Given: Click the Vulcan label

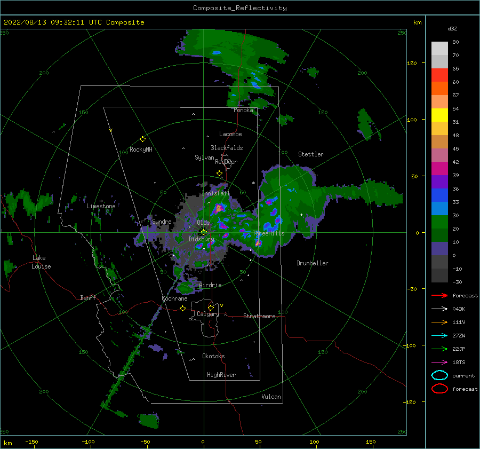Looking at the screenshot, I should 271,397.
